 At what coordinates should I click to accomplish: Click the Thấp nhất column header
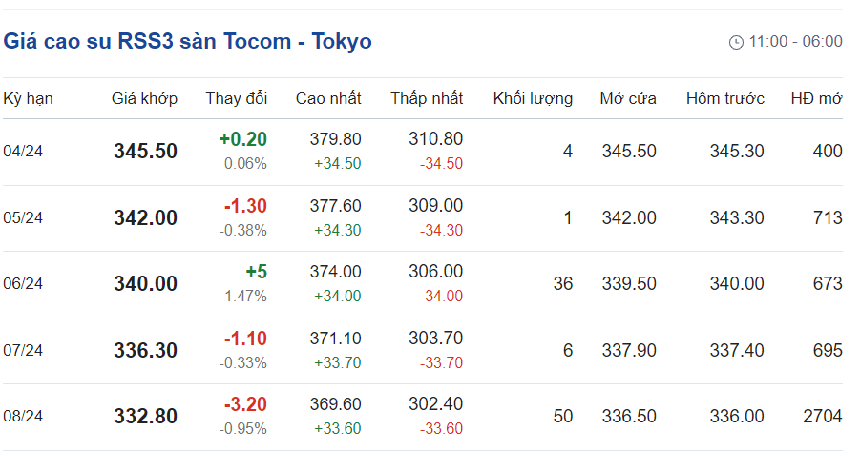point(427,98)
